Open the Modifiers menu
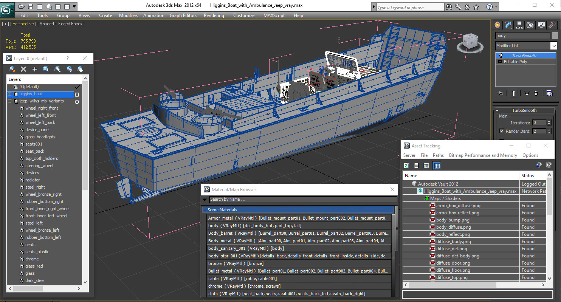This screenshot has height=302, width=561. tap(129, 15)
